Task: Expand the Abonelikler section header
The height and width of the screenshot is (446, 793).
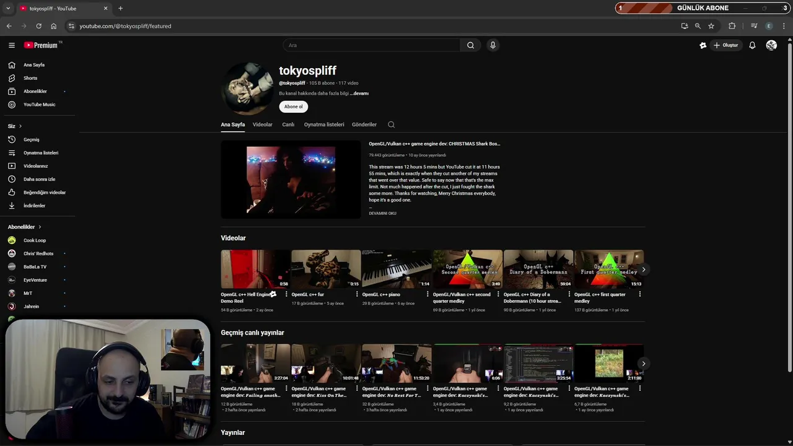Action: point(25,227)
